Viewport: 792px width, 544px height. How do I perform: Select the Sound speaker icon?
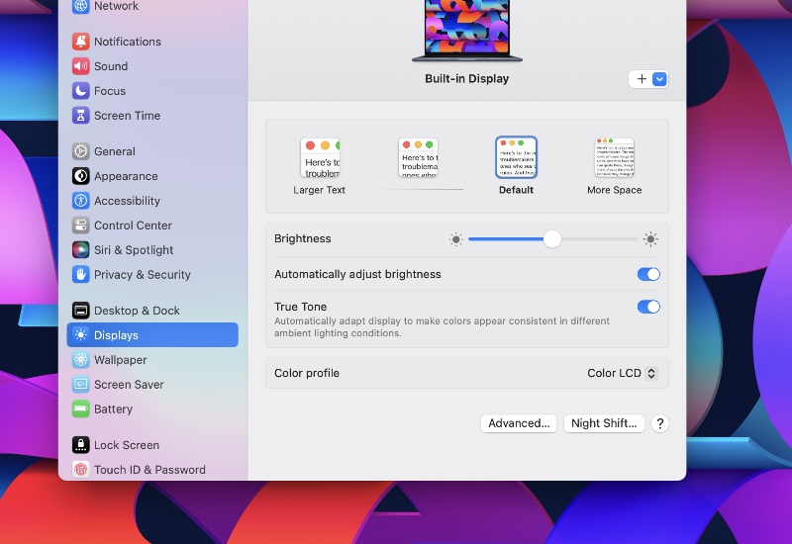point(81,66)
